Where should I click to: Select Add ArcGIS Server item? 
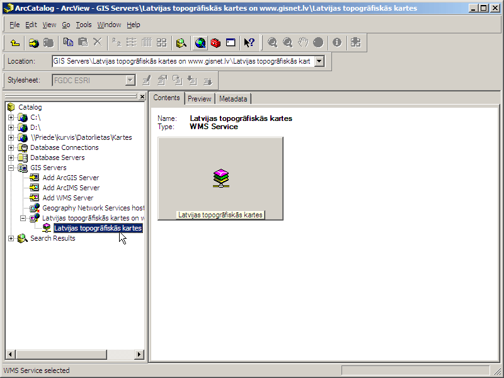(71, 178)
